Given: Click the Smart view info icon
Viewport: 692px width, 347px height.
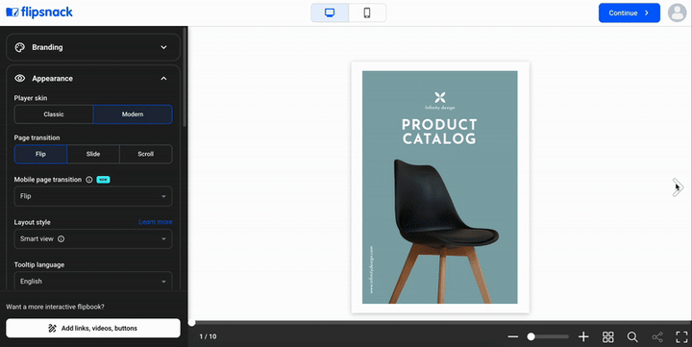Looking at the screenshot, I should [x=62, y=238].
